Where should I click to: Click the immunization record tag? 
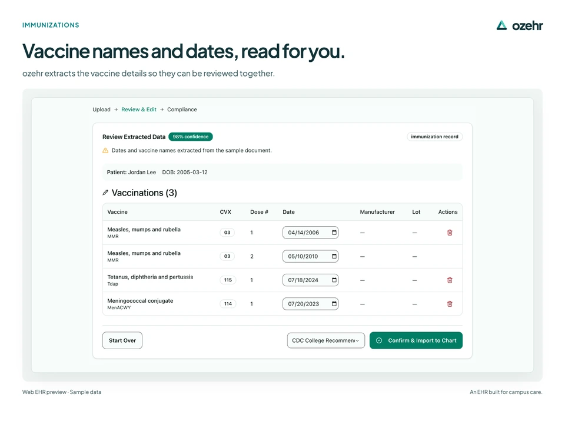[x=434, y=137]
